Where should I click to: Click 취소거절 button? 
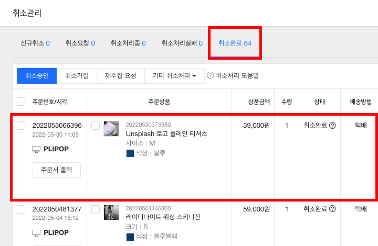(77, 76)
